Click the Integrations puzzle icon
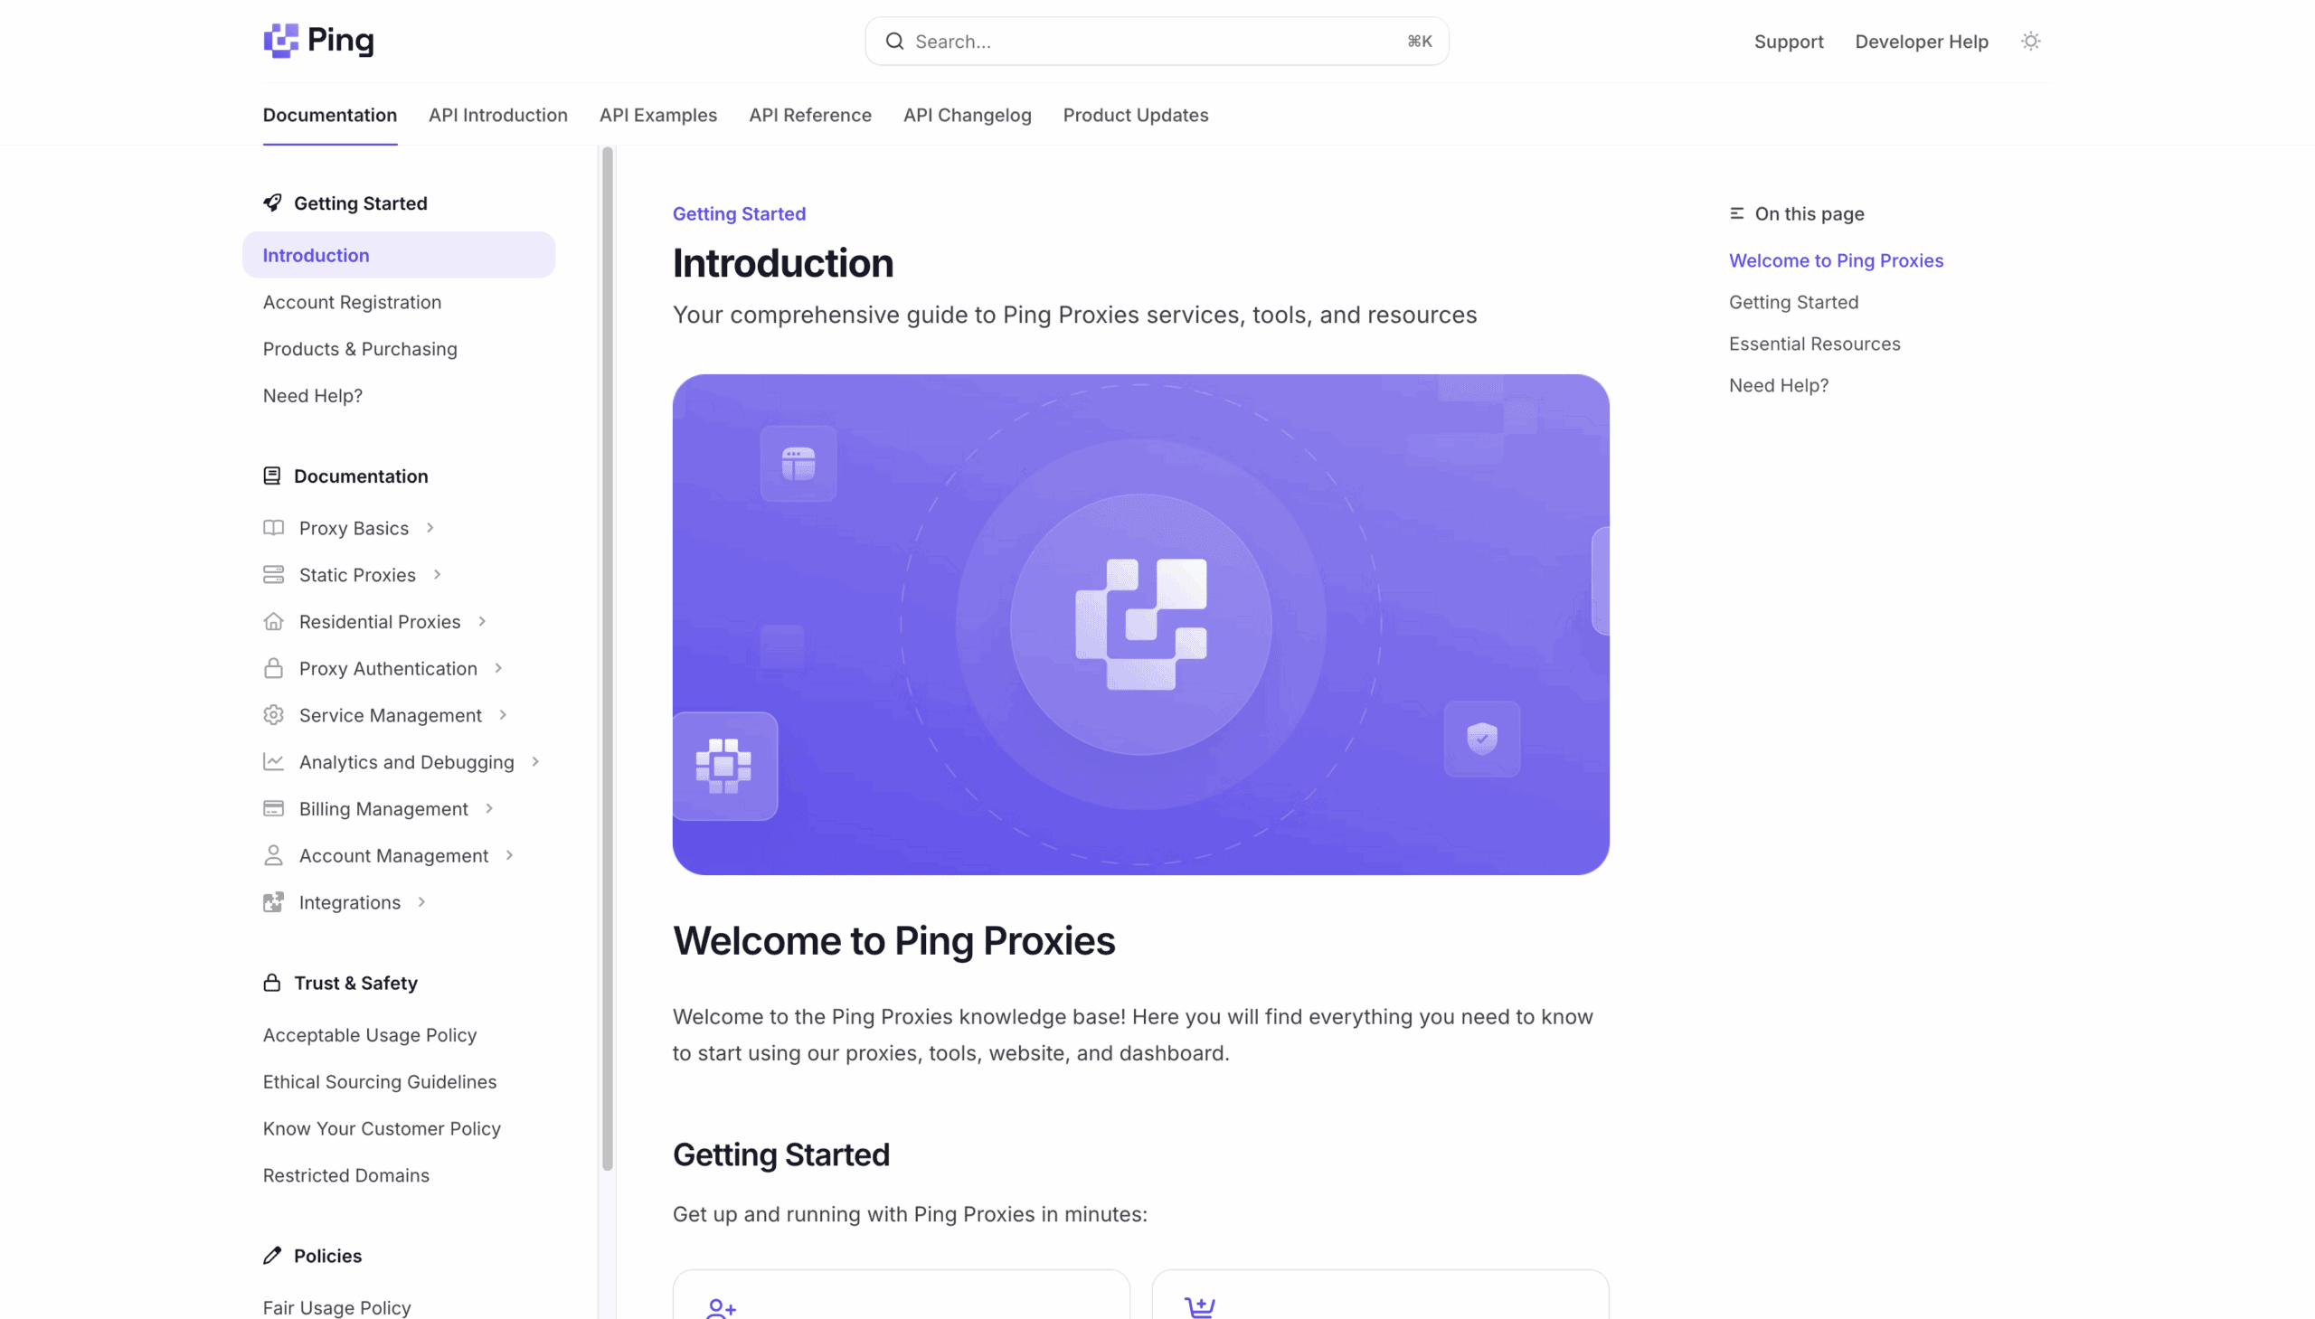 click(x=273, y=902)
